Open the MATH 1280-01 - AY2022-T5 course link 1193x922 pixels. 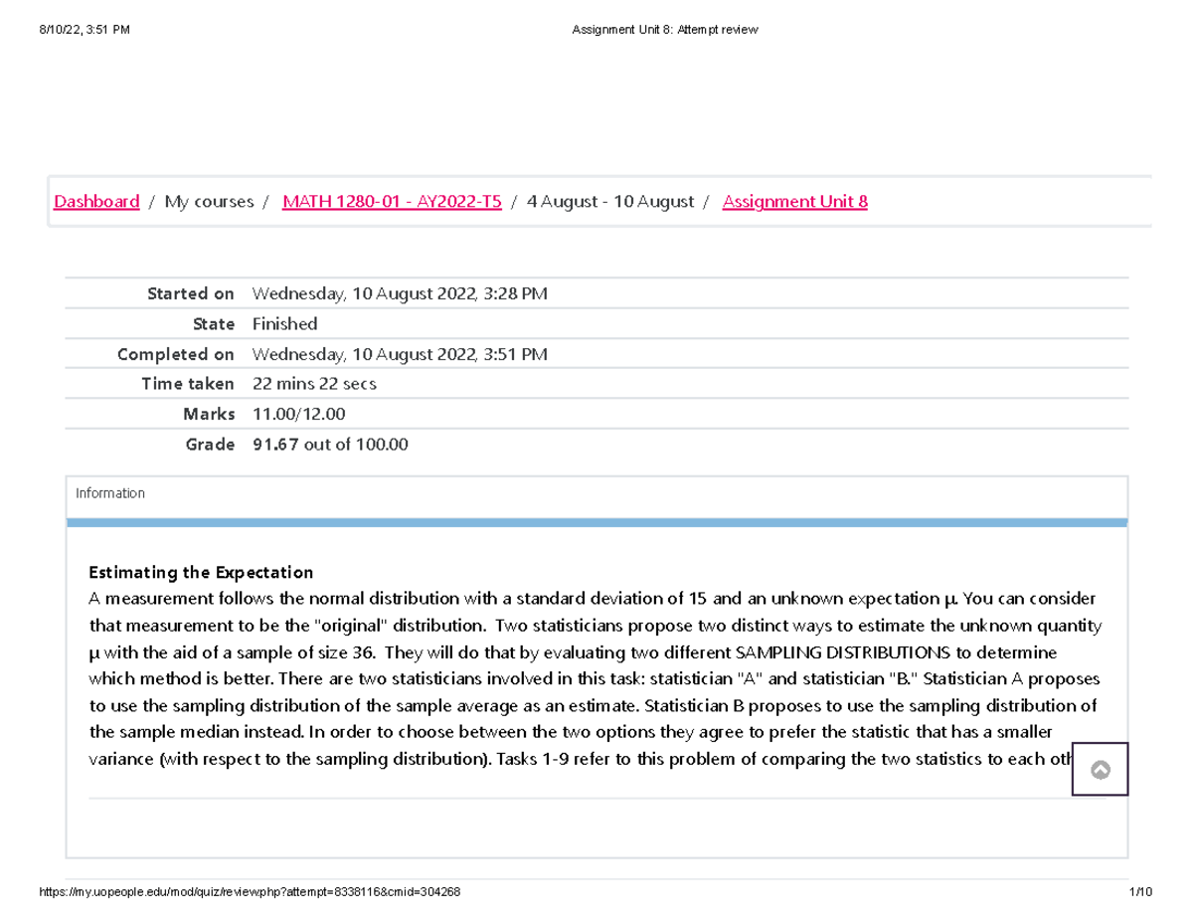(x=391, y=201)
